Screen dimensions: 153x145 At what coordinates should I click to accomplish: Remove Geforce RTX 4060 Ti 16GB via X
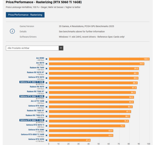pos(46,135)
